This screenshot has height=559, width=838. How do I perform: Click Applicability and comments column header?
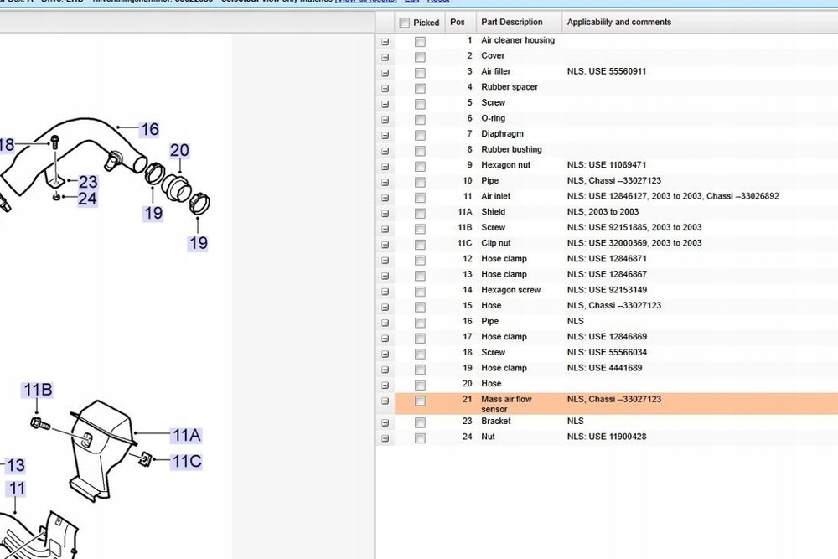point(619,22)
